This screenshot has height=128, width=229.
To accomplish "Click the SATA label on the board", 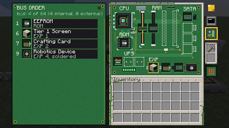I will 189,9.
